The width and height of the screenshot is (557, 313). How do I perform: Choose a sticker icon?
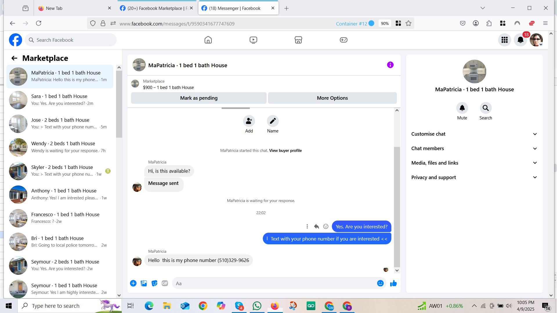pyautogui.click(x=154, y=283)
